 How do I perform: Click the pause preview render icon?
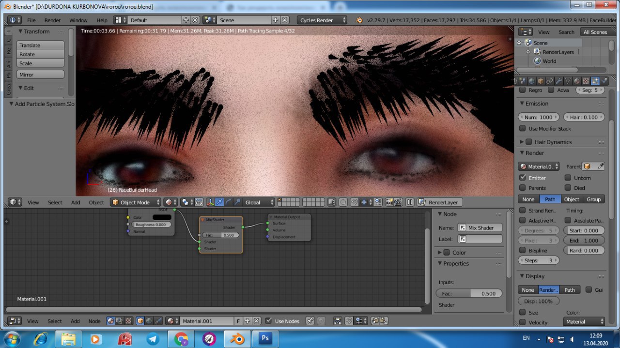coord(410,202)
